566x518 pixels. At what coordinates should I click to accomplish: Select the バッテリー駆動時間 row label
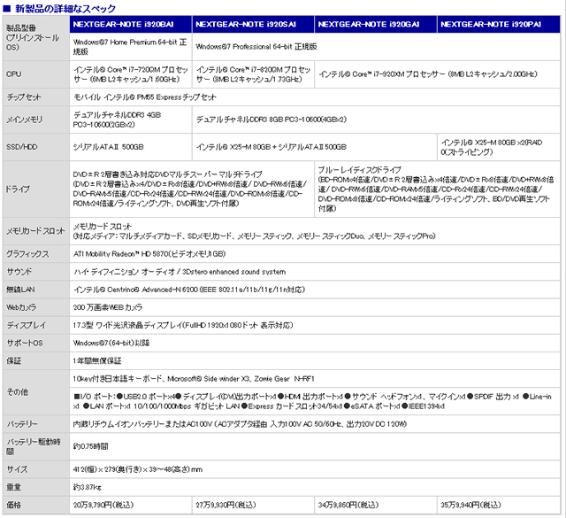click(x=36, y=446)
